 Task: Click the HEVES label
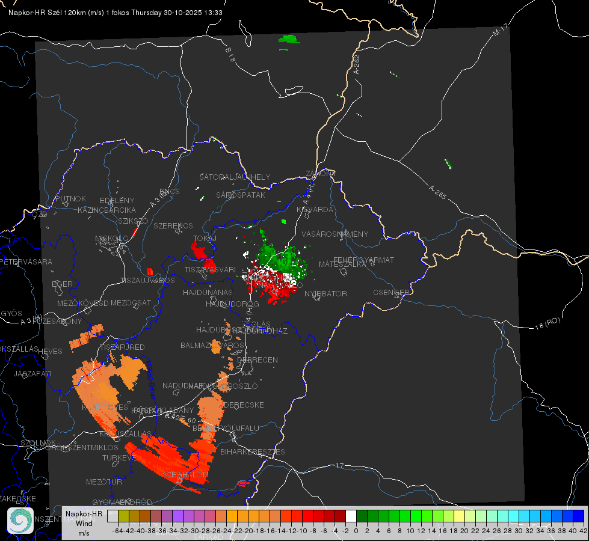[x=50, y=352]
